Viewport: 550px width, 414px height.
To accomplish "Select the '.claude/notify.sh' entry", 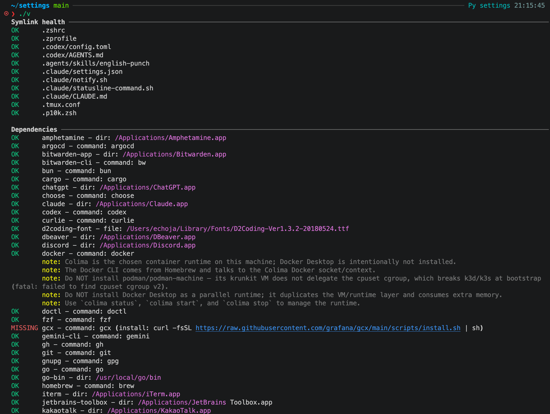I will coord(74,80).
